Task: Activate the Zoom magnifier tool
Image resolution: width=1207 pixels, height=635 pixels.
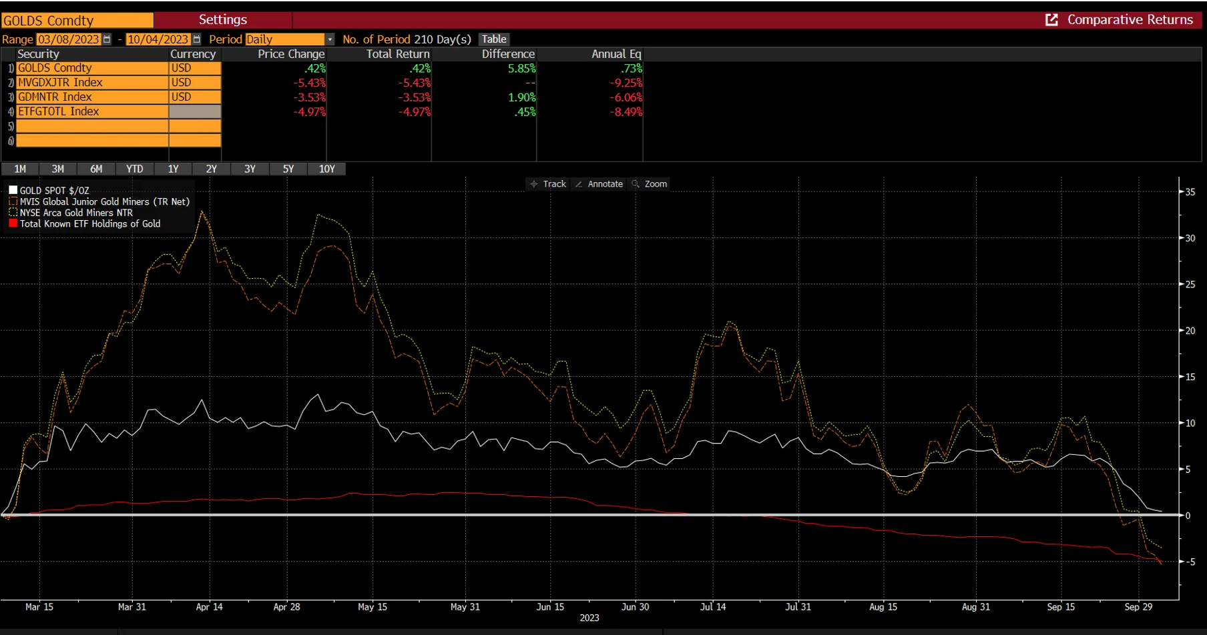Action: (650, 184)
